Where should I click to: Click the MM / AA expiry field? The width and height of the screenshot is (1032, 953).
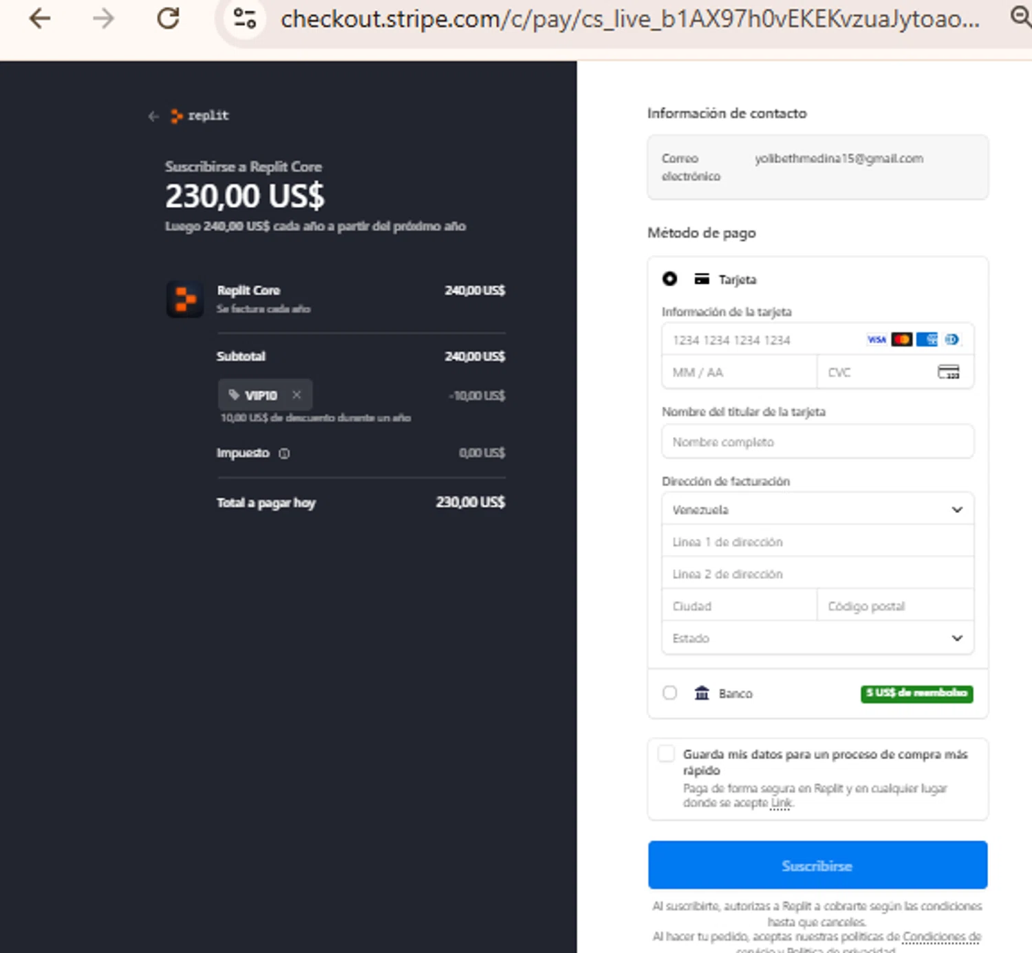[x=739, y=373]
